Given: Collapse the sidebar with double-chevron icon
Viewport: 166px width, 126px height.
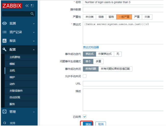Looking at the screenshot, I should coord(27,6).
